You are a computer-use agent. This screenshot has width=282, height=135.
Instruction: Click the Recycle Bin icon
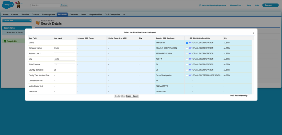click(5, 41)
